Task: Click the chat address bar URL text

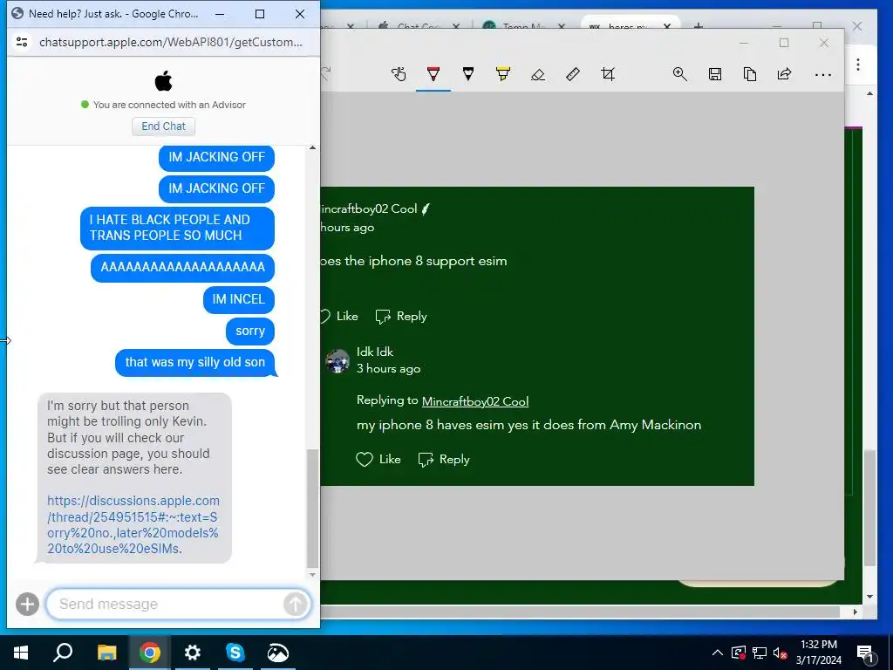Action: [x=171, y=42]
